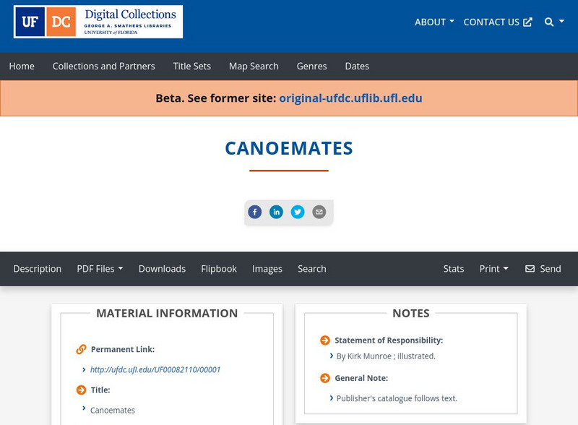Click the Send button
The width and height of the screenshot is (578, 425).
click(543, 269)
